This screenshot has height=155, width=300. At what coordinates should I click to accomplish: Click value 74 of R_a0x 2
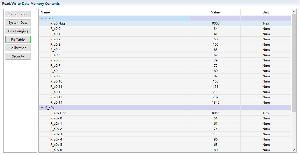216,129
